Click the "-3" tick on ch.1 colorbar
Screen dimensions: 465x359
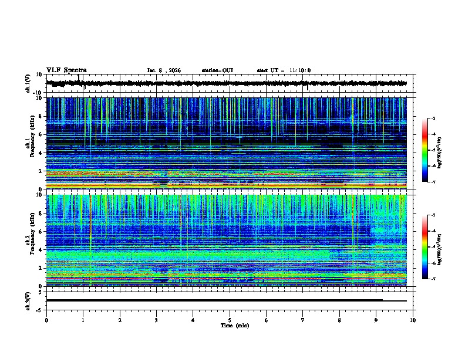click(x=433, y=118)
